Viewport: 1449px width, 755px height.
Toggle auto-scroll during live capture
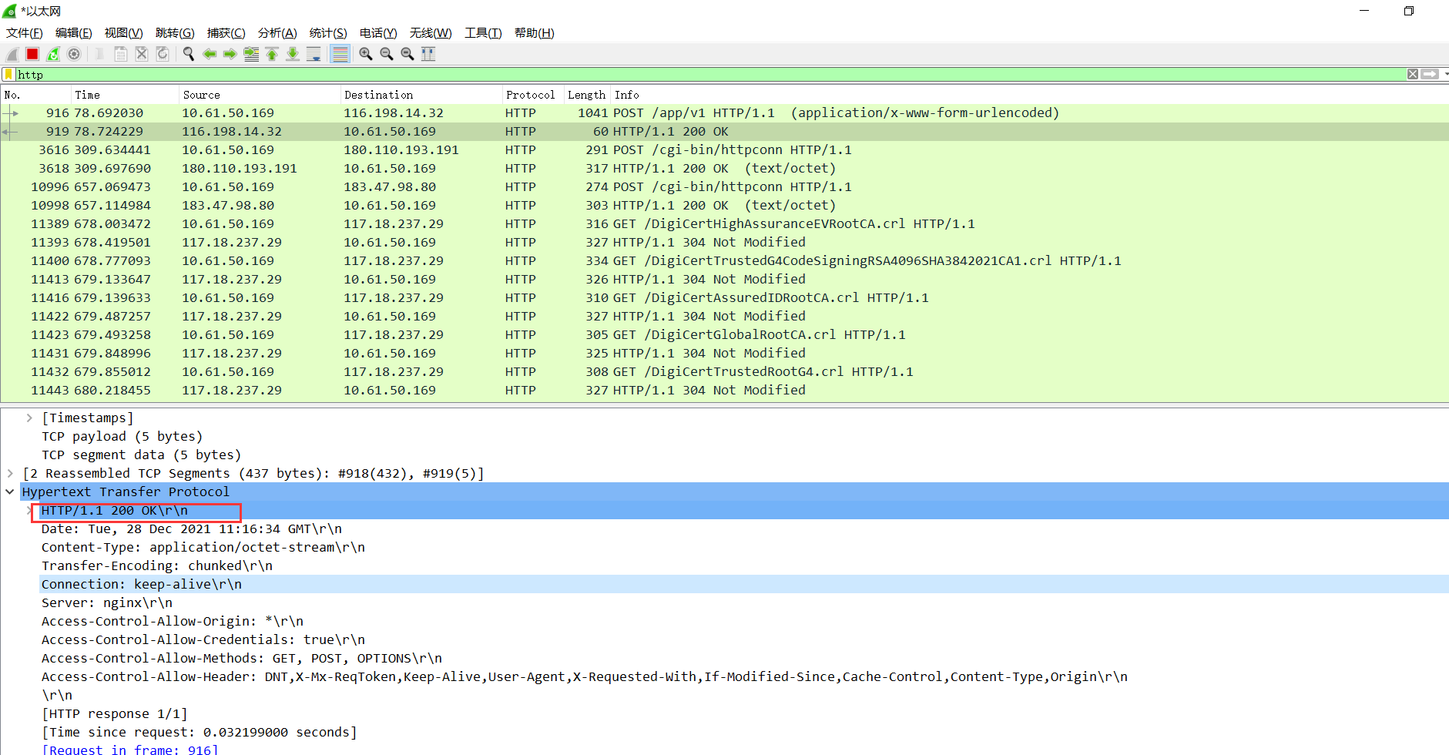click(x=314, y=54)
